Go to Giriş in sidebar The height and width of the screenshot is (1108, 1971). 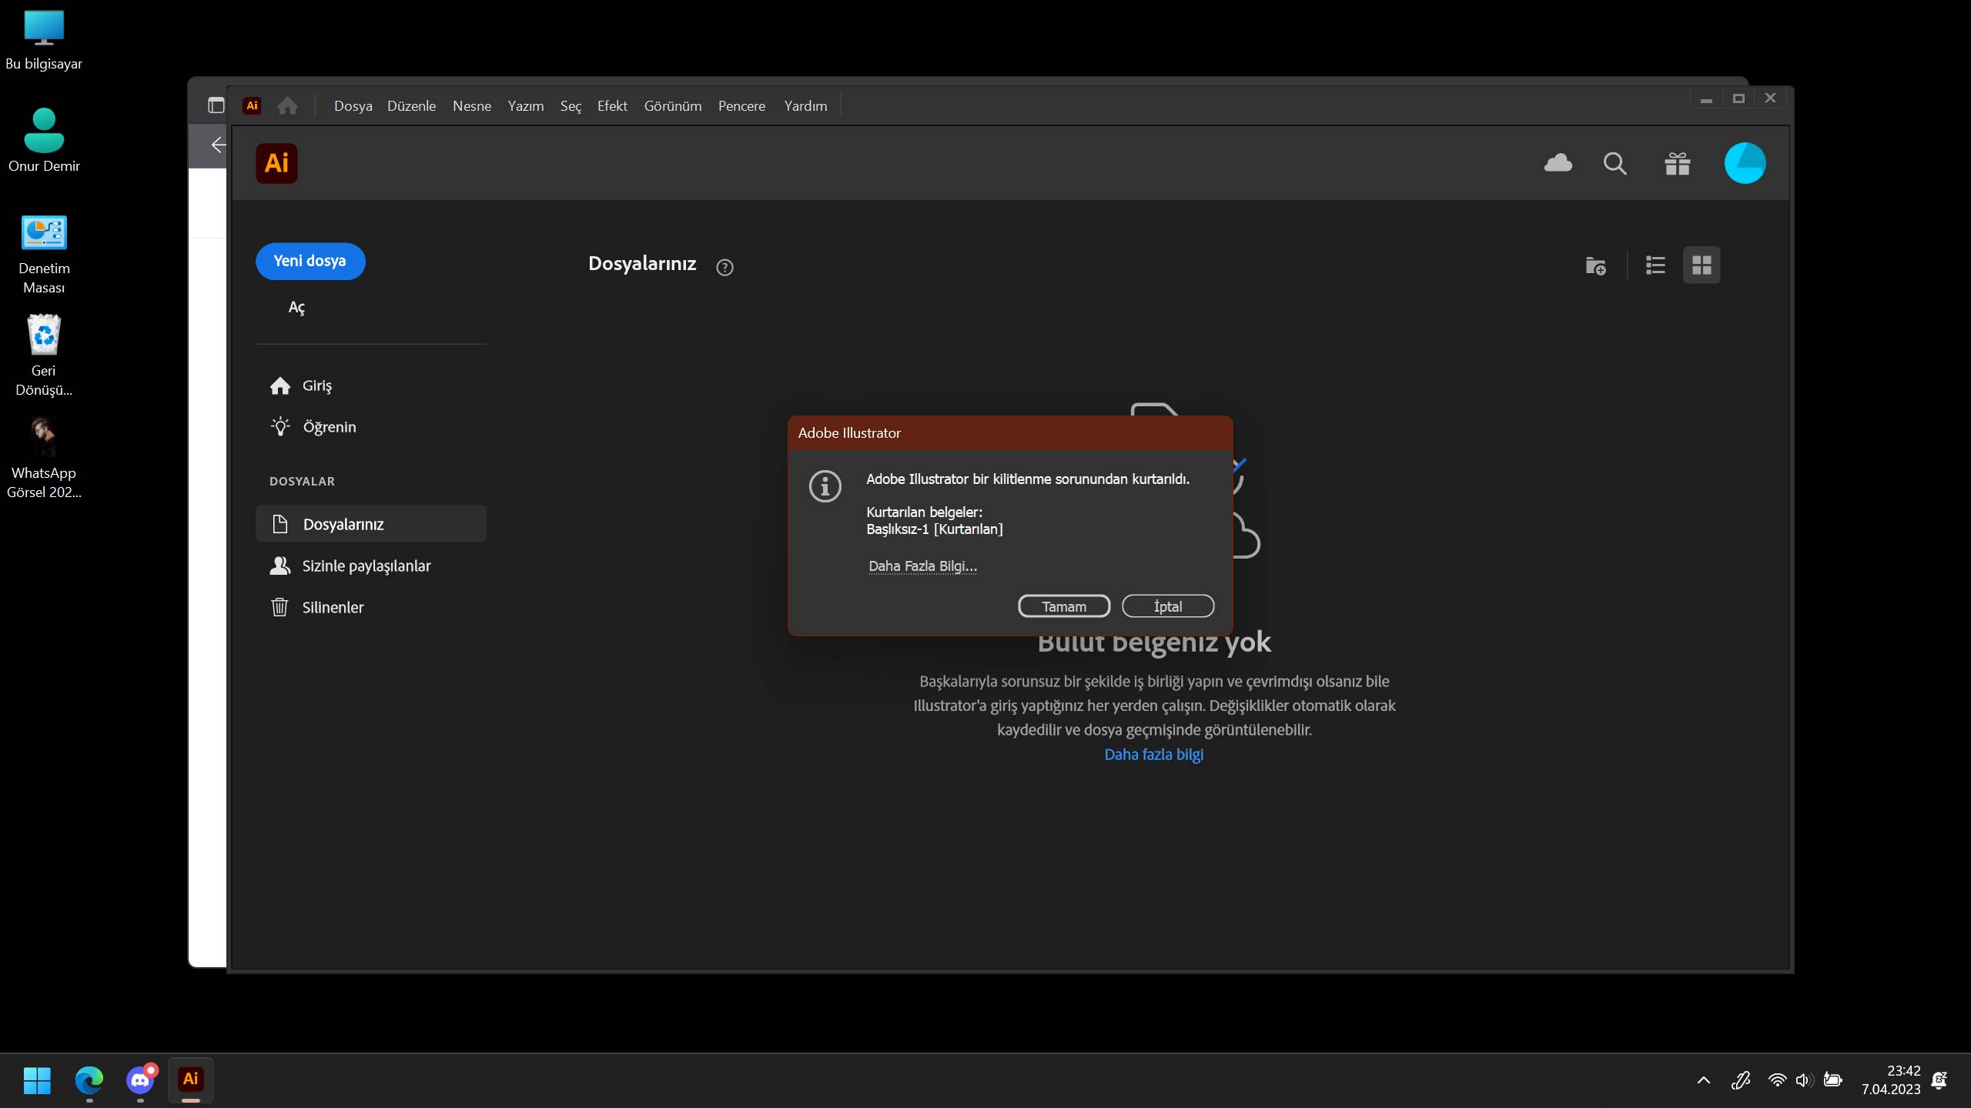[x=301, y=385]
